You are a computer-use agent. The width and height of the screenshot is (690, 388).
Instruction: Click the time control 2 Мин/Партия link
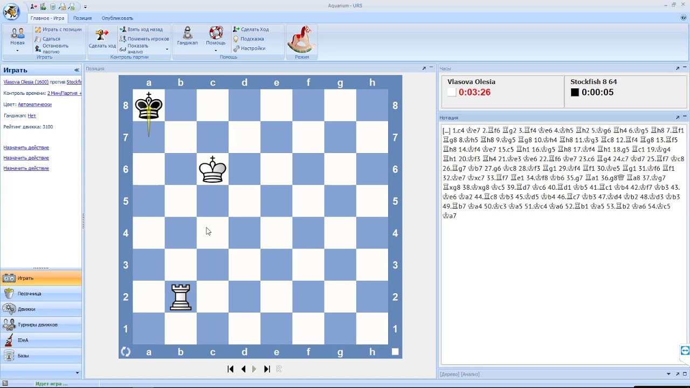tap(64, 93)
